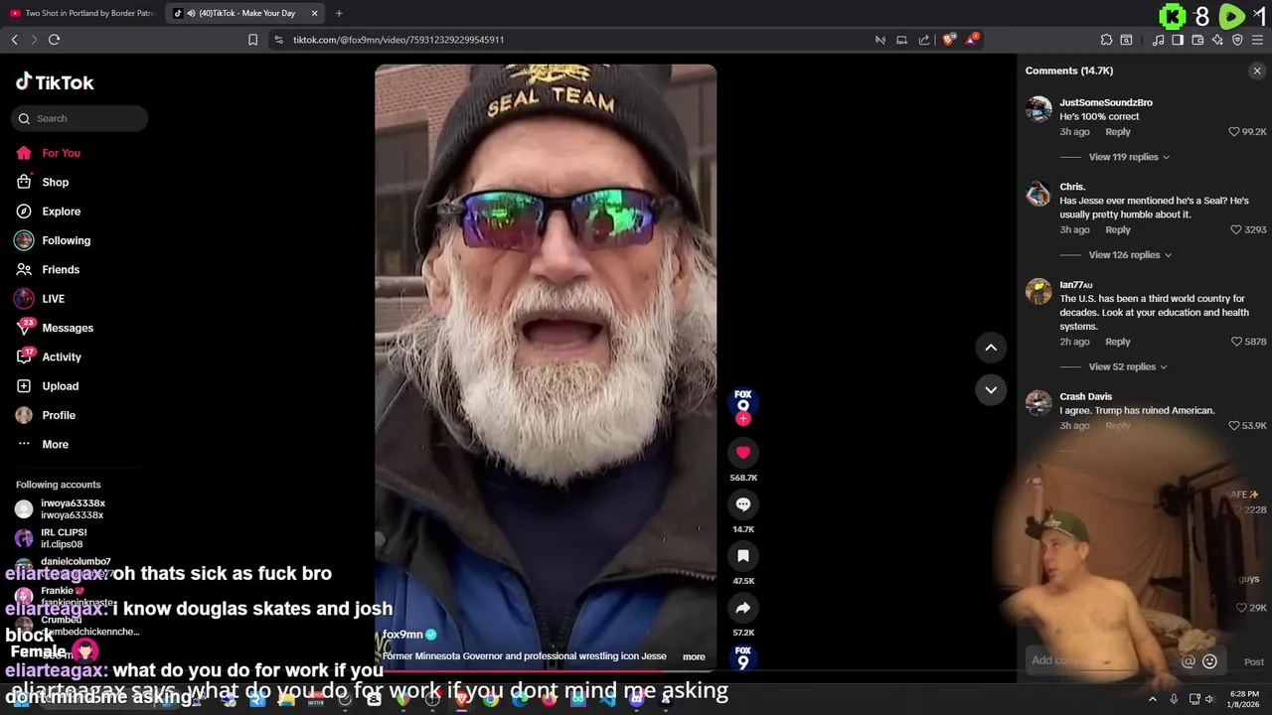The height and width of the screenshot is (715, 1272).
Task: Reply to Ian77's comment
Action: click(x=1118, y=342)
